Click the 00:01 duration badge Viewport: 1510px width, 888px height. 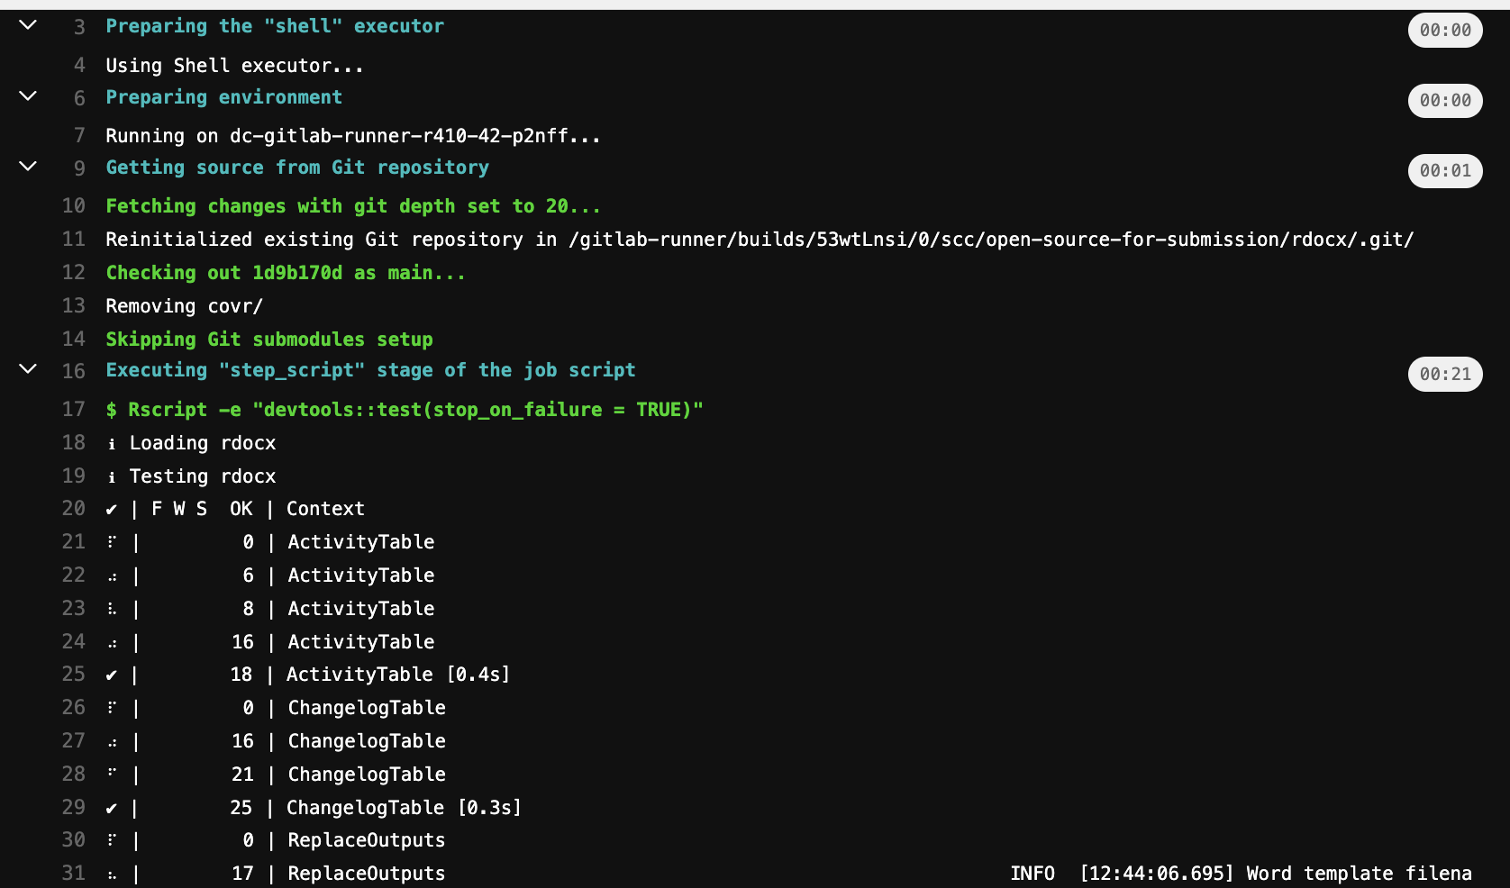click(x=1444, y=171)
